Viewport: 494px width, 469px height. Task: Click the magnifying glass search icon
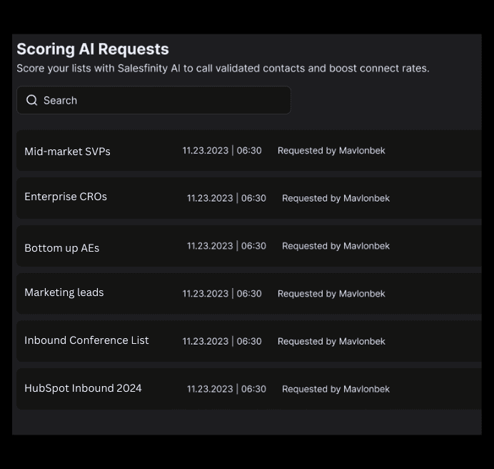[32, 100]
